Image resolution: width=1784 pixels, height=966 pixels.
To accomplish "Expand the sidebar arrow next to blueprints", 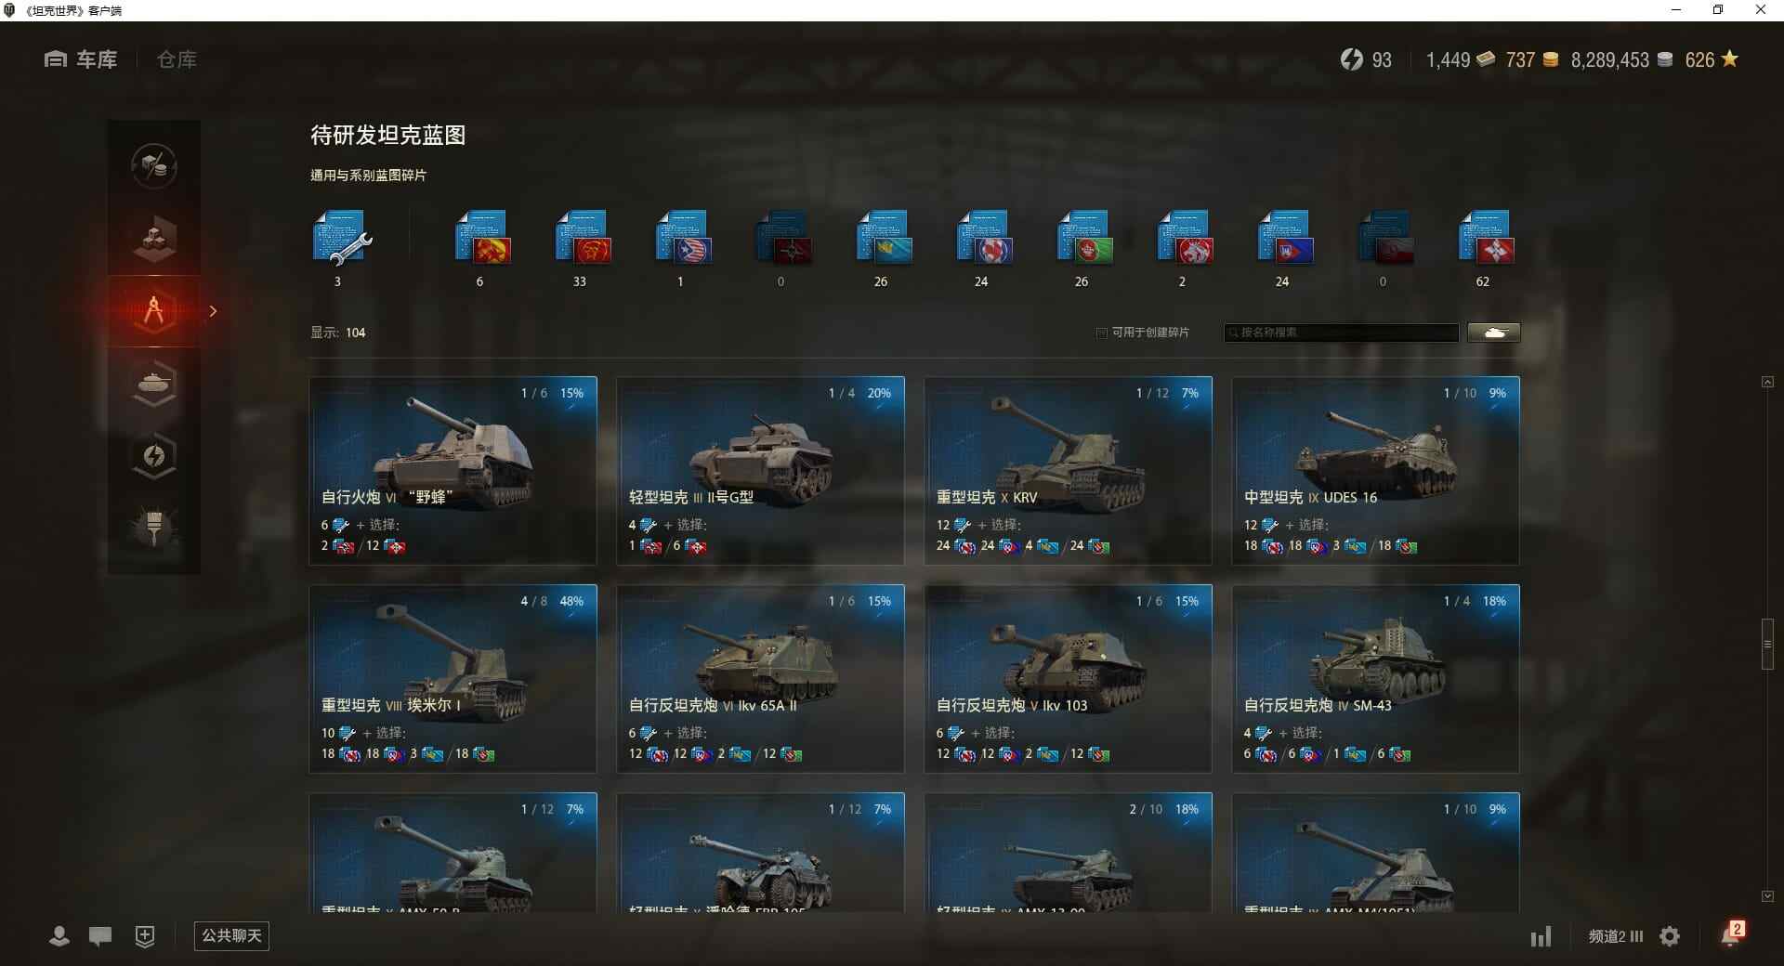I will click(213, 311).
